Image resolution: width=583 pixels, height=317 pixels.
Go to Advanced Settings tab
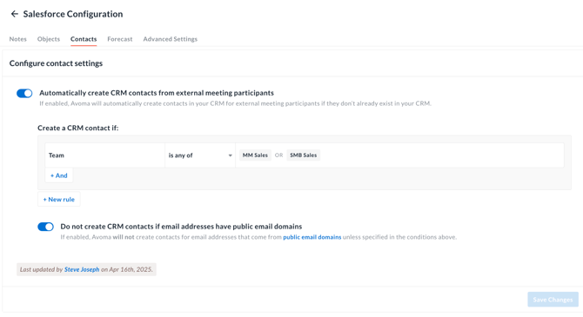171,39
